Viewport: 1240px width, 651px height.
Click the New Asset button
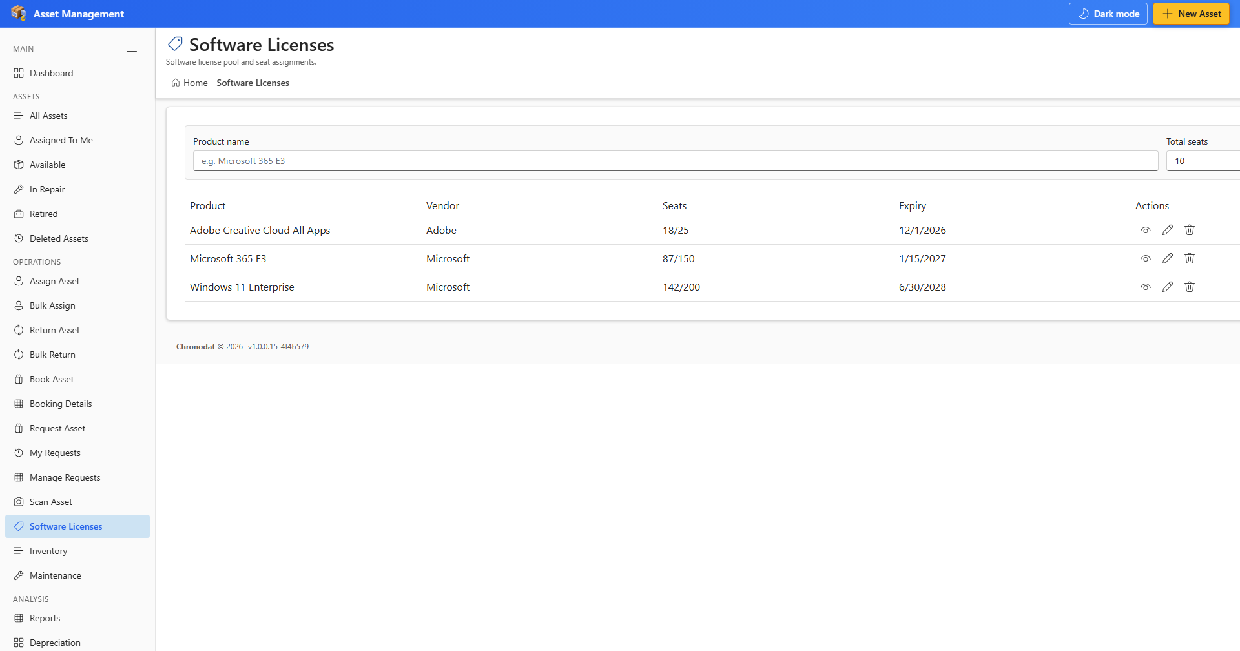(x=1192, y=14)
